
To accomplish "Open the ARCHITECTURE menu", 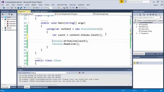I will (x=62, y=5).
